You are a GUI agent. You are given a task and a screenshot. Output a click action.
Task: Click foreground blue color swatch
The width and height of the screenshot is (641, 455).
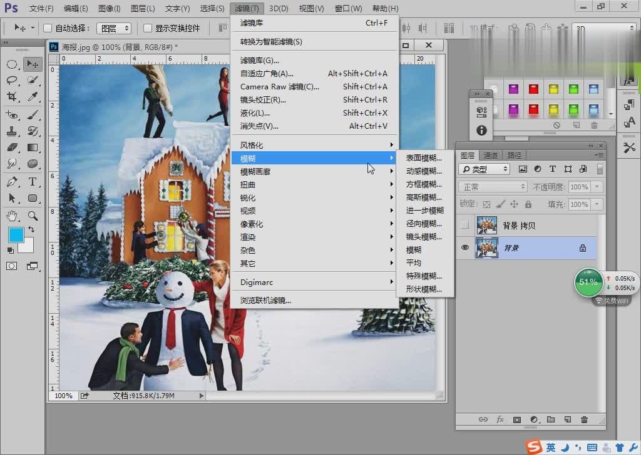pyautogui.click(x=16, y=235)
